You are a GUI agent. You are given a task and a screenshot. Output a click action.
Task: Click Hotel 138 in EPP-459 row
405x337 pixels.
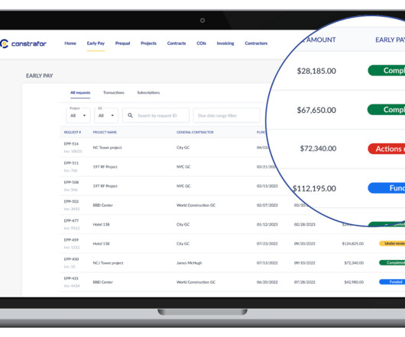(x=101, y=244)
